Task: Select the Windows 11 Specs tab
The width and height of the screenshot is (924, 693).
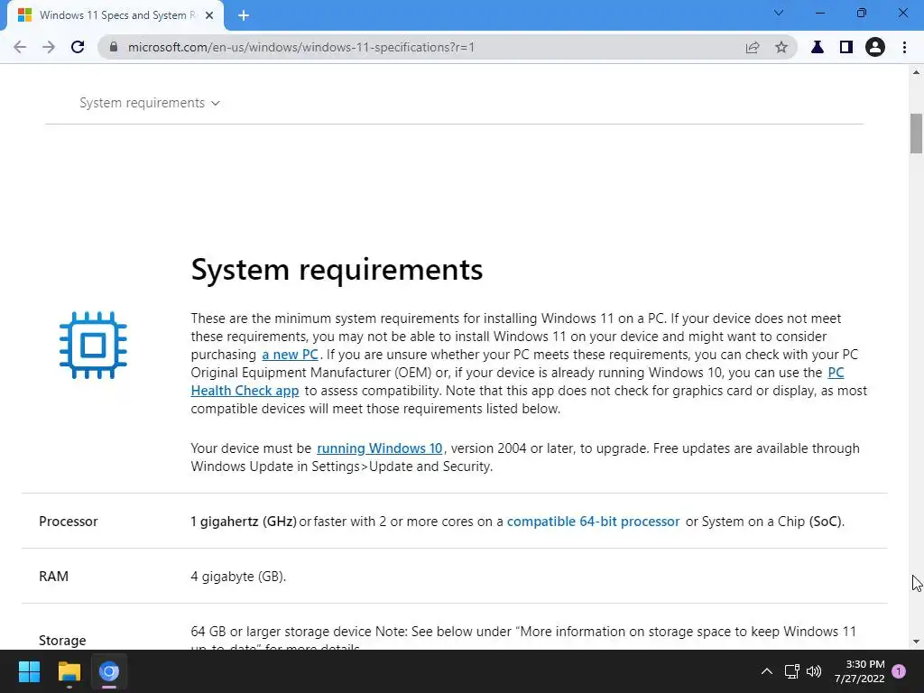Action: (115, 16)
